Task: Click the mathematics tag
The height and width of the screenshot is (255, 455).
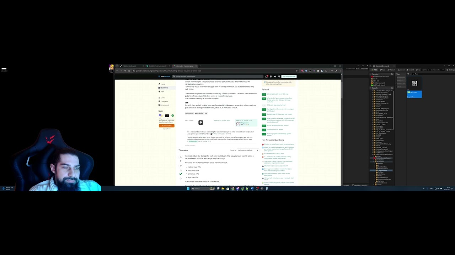Action: 189,113
